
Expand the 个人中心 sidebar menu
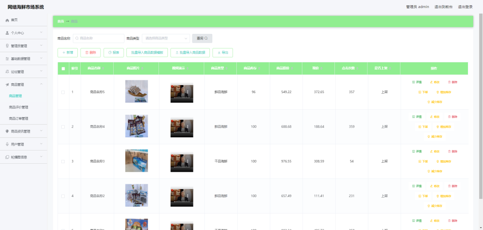[x=24, y=33]
